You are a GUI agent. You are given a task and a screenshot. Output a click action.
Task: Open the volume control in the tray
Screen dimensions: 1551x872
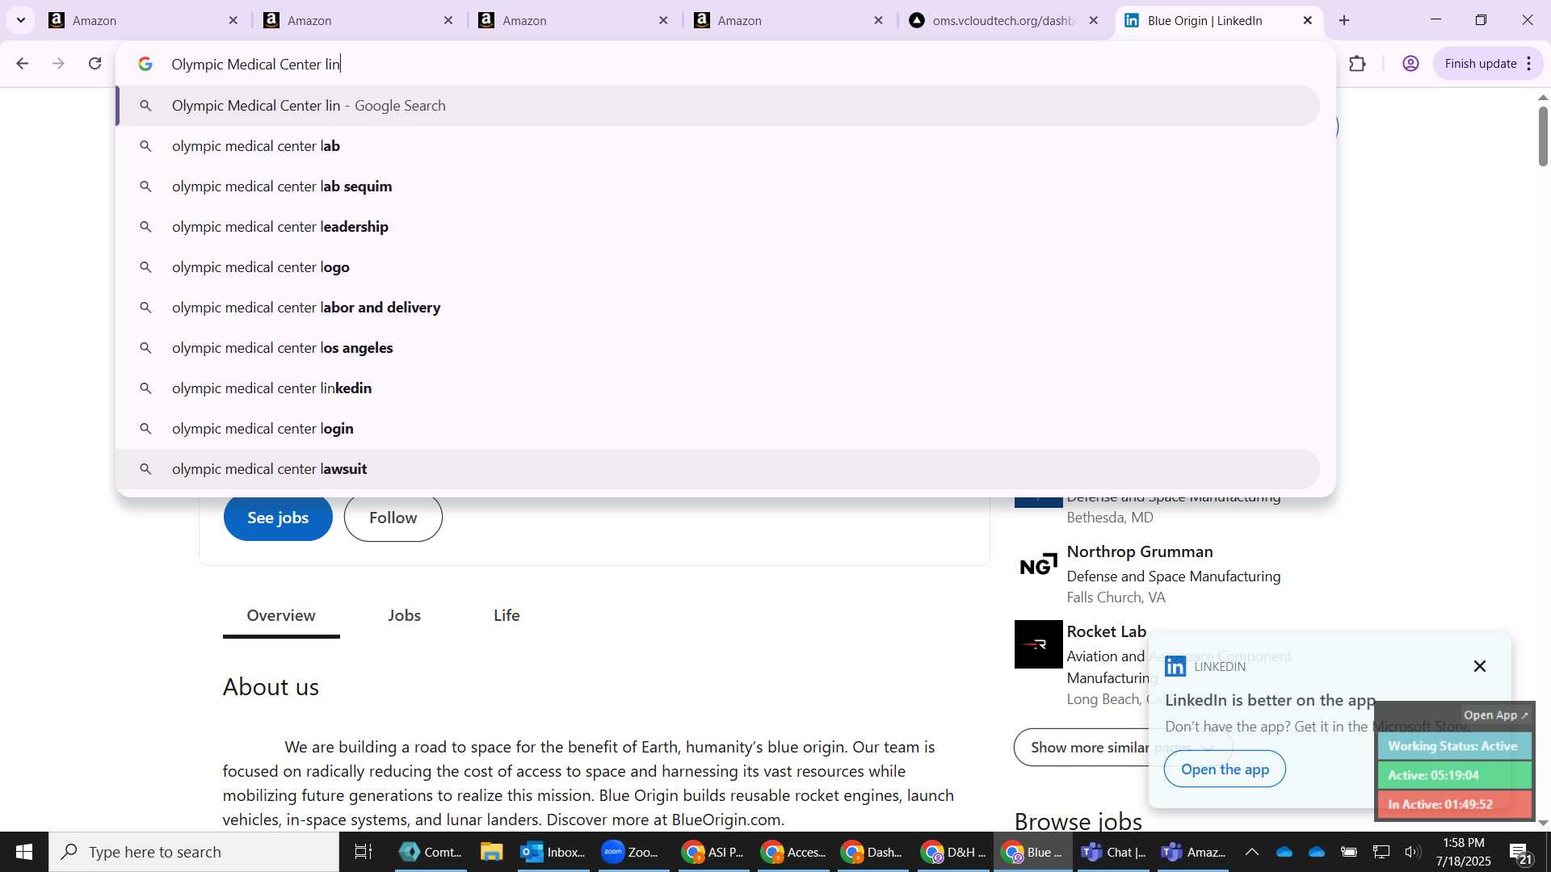point(1412,852)
